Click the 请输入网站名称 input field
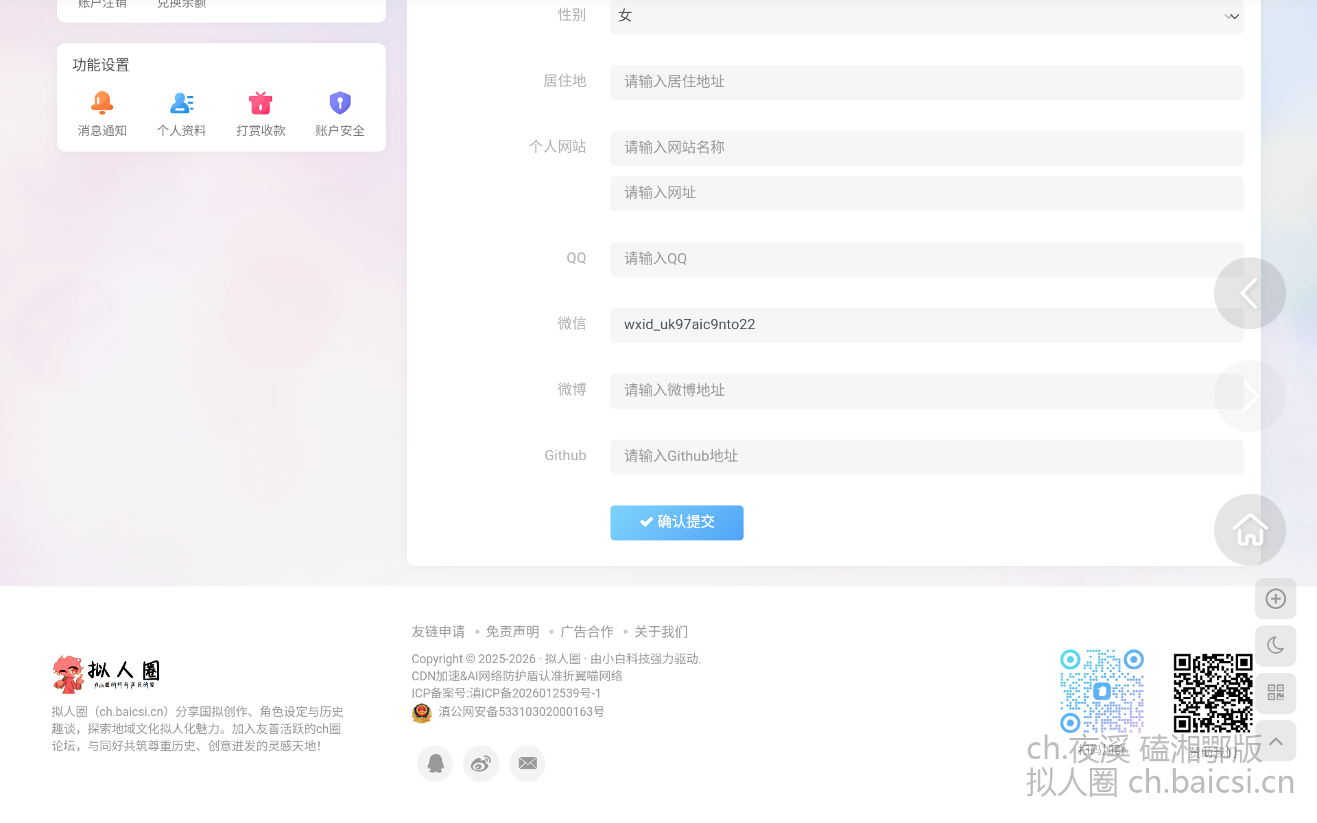1317x823 pixels. (x=927, y=148)
